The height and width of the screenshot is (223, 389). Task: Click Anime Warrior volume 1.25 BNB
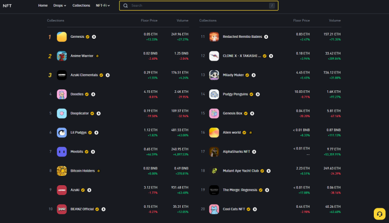pos(181,54)
